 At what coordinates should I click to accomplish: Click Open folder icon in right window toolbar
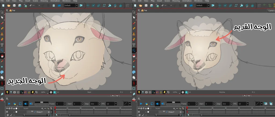140,6
